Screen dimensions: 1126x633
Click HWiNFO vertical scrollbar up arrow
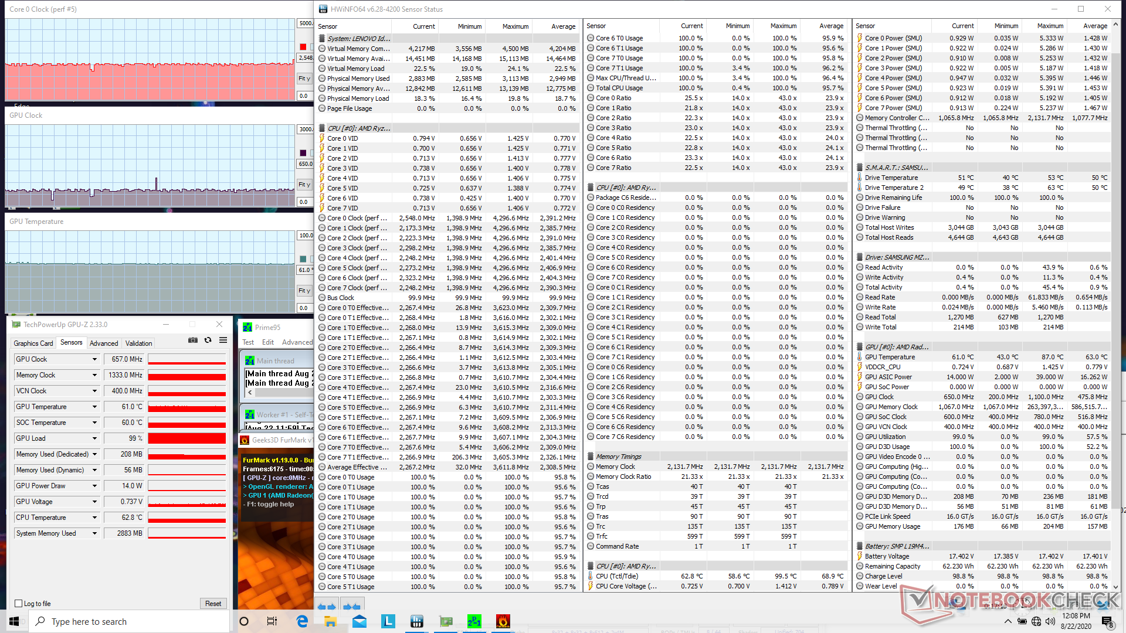point(1116,25)
